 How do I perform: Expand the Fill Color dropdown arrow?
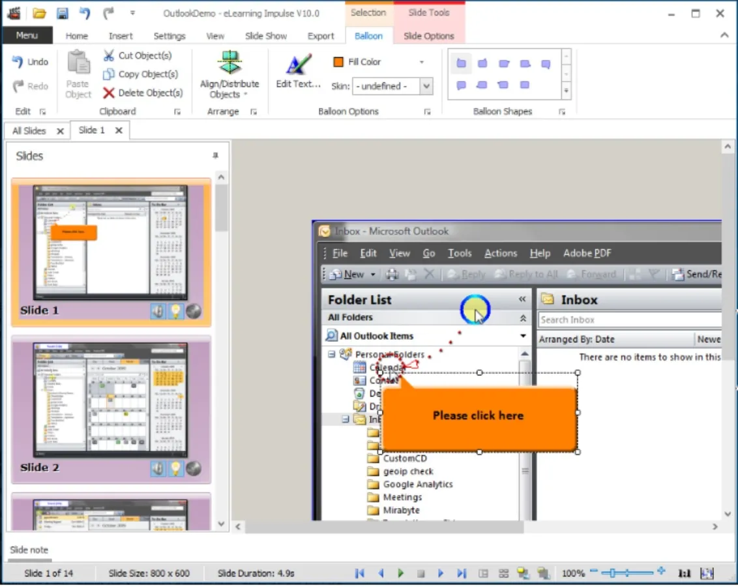[422, 62]
